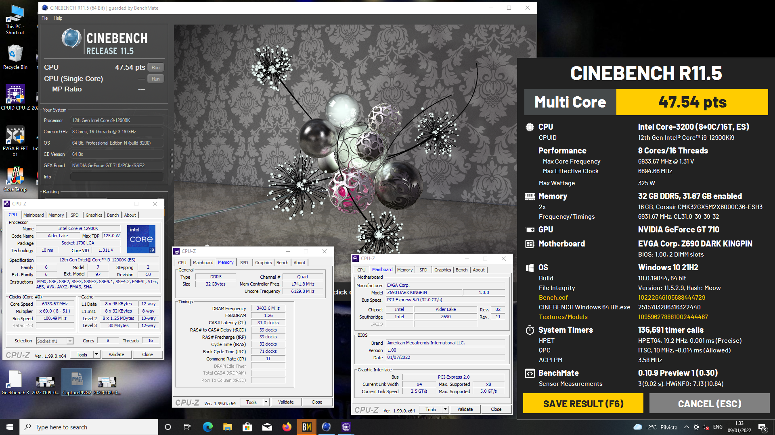The height and width of the screenshot is (435, 775).
Task: Launch CPUID CPU-Z desktop shortcut
Action: pyautogui.click(x=15, y=97)
